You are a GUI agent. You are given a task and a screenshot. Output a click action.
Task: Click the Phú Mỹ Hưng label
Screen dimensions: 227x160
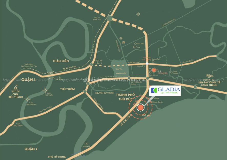(x=57, y=157)
